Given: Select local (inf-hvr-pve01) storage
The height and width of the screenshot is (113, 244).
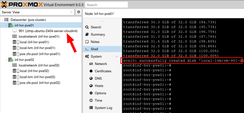Looking at the screenshot, I should coord(34,42).
